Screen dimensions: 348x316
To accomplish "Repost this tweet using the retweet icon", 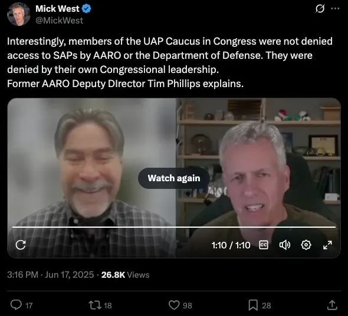I will [95, 305].
